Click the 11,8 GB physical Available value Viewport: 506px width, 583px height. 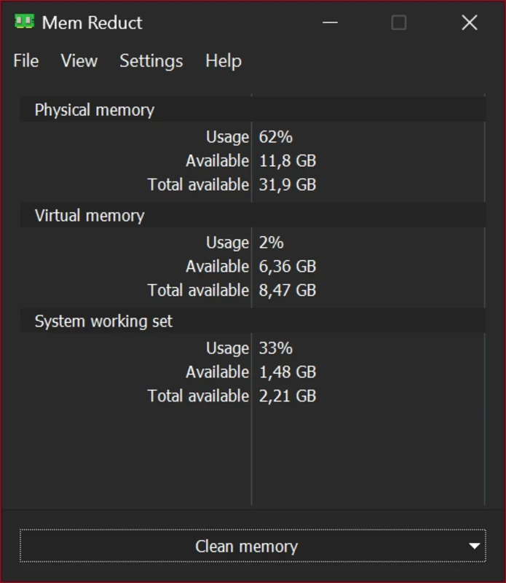288,161
